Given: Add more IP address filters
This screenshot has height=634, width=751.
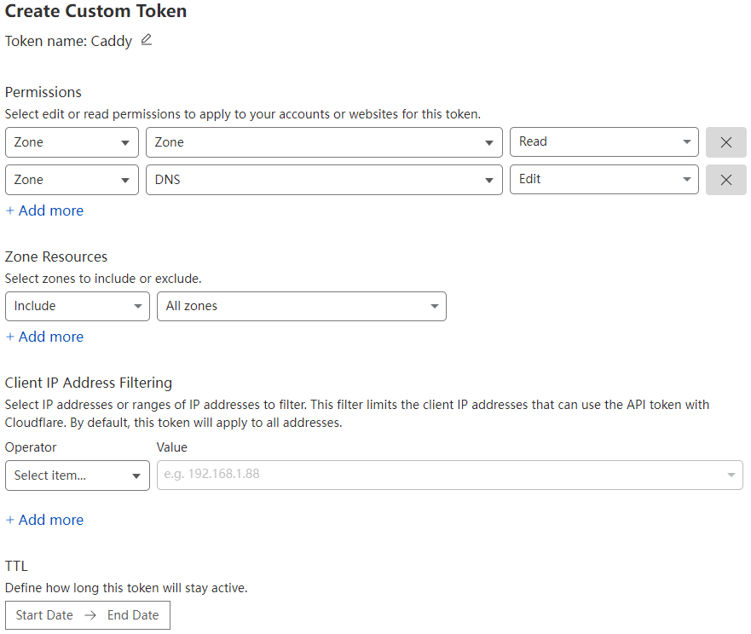Looking at the screenshot, I should point(44,519).
